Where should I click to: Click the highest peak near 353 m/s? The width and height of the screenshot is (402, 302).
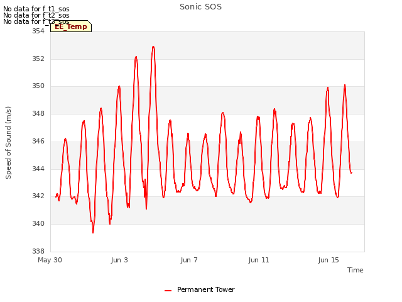click(153, 47)
